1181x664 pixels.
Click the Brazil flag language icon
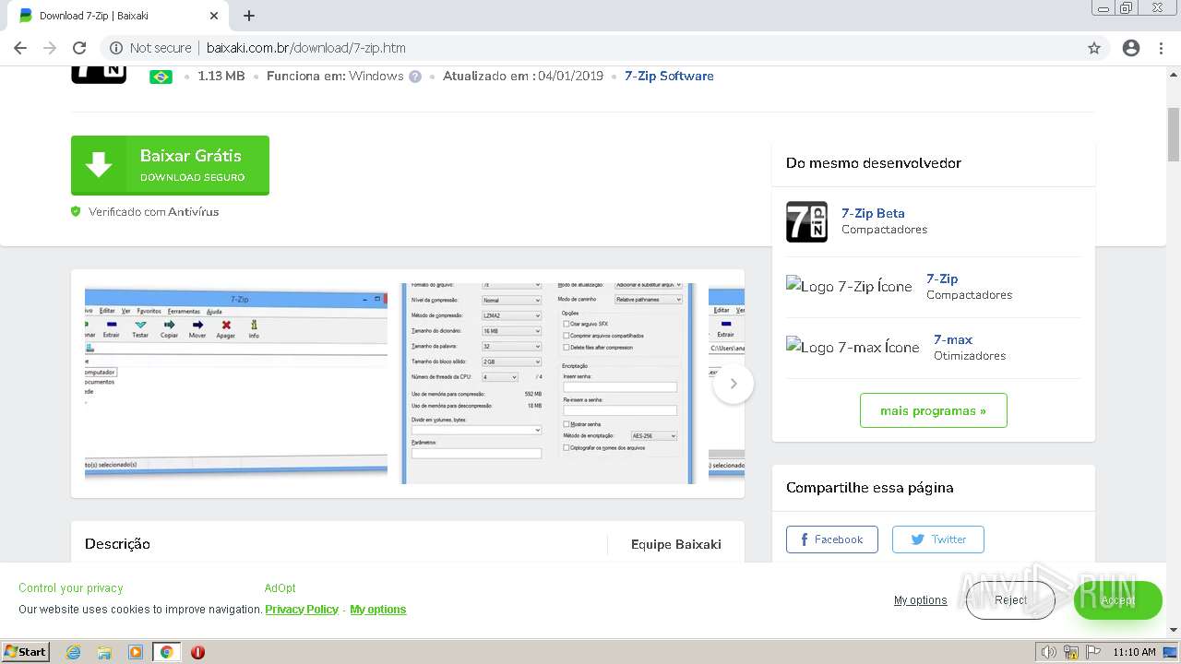tap(161, 77)
